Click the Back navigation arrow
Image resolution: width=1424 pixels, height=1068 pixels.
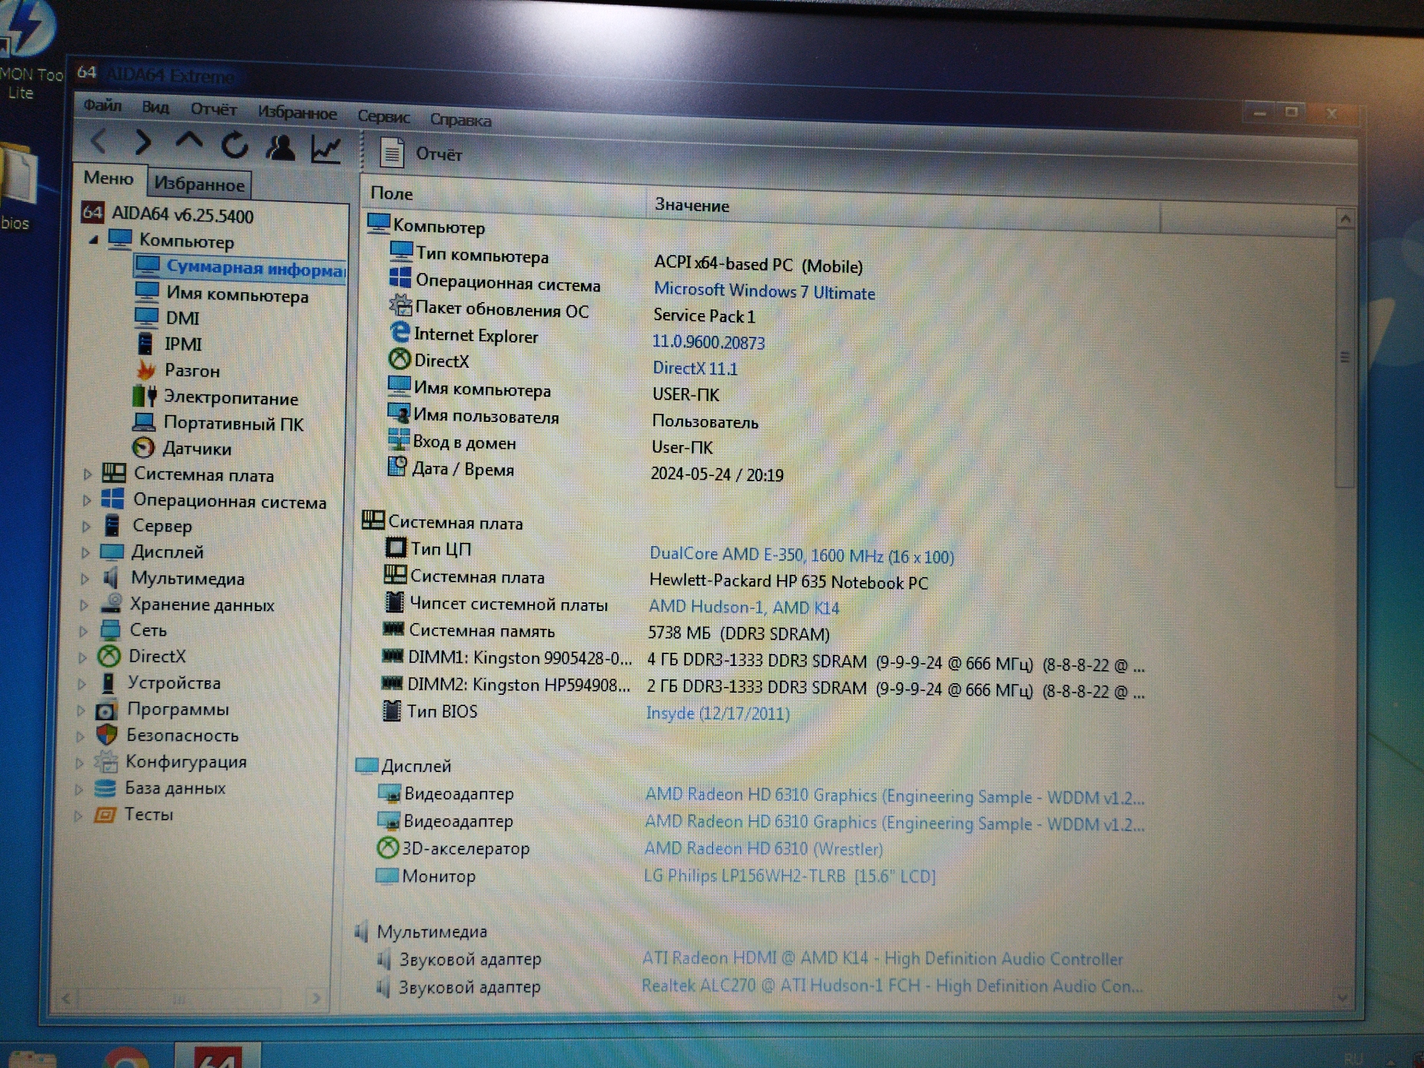(x=99, y=141)
